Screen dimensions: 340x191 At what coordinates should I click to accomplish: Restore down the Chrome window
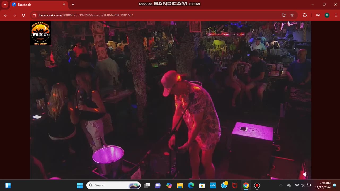coord(324,5)
